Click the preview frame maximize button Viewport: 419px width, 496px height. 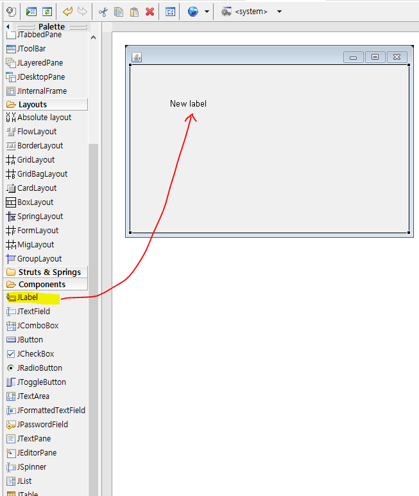[375, 57]
